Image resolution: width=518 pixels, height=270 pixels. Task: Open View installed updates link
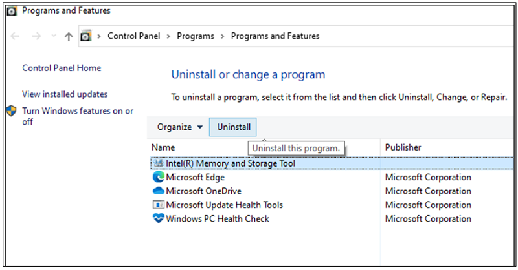[65, 94]
